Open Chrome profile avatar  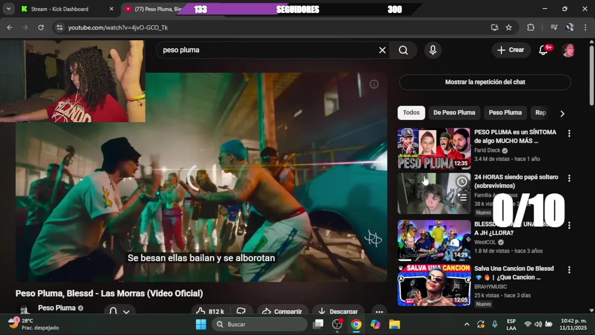click(569, 27)
